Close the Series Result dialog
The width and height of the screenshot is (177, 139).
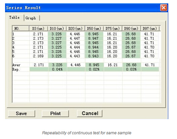click(164, 8)
